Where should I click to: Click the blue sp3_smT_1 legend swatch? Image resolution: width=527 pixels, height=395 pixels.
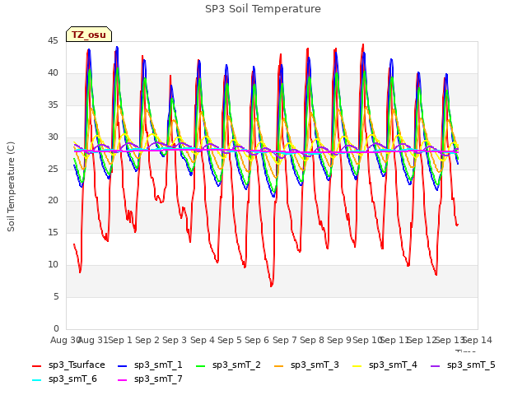[x=123, y=366]
